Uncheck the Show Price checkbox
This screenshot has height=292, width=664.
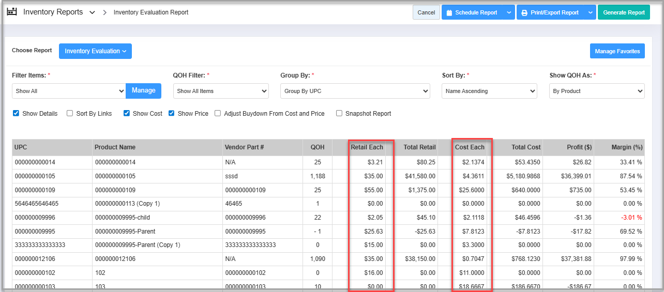click(x=172, y=113)
